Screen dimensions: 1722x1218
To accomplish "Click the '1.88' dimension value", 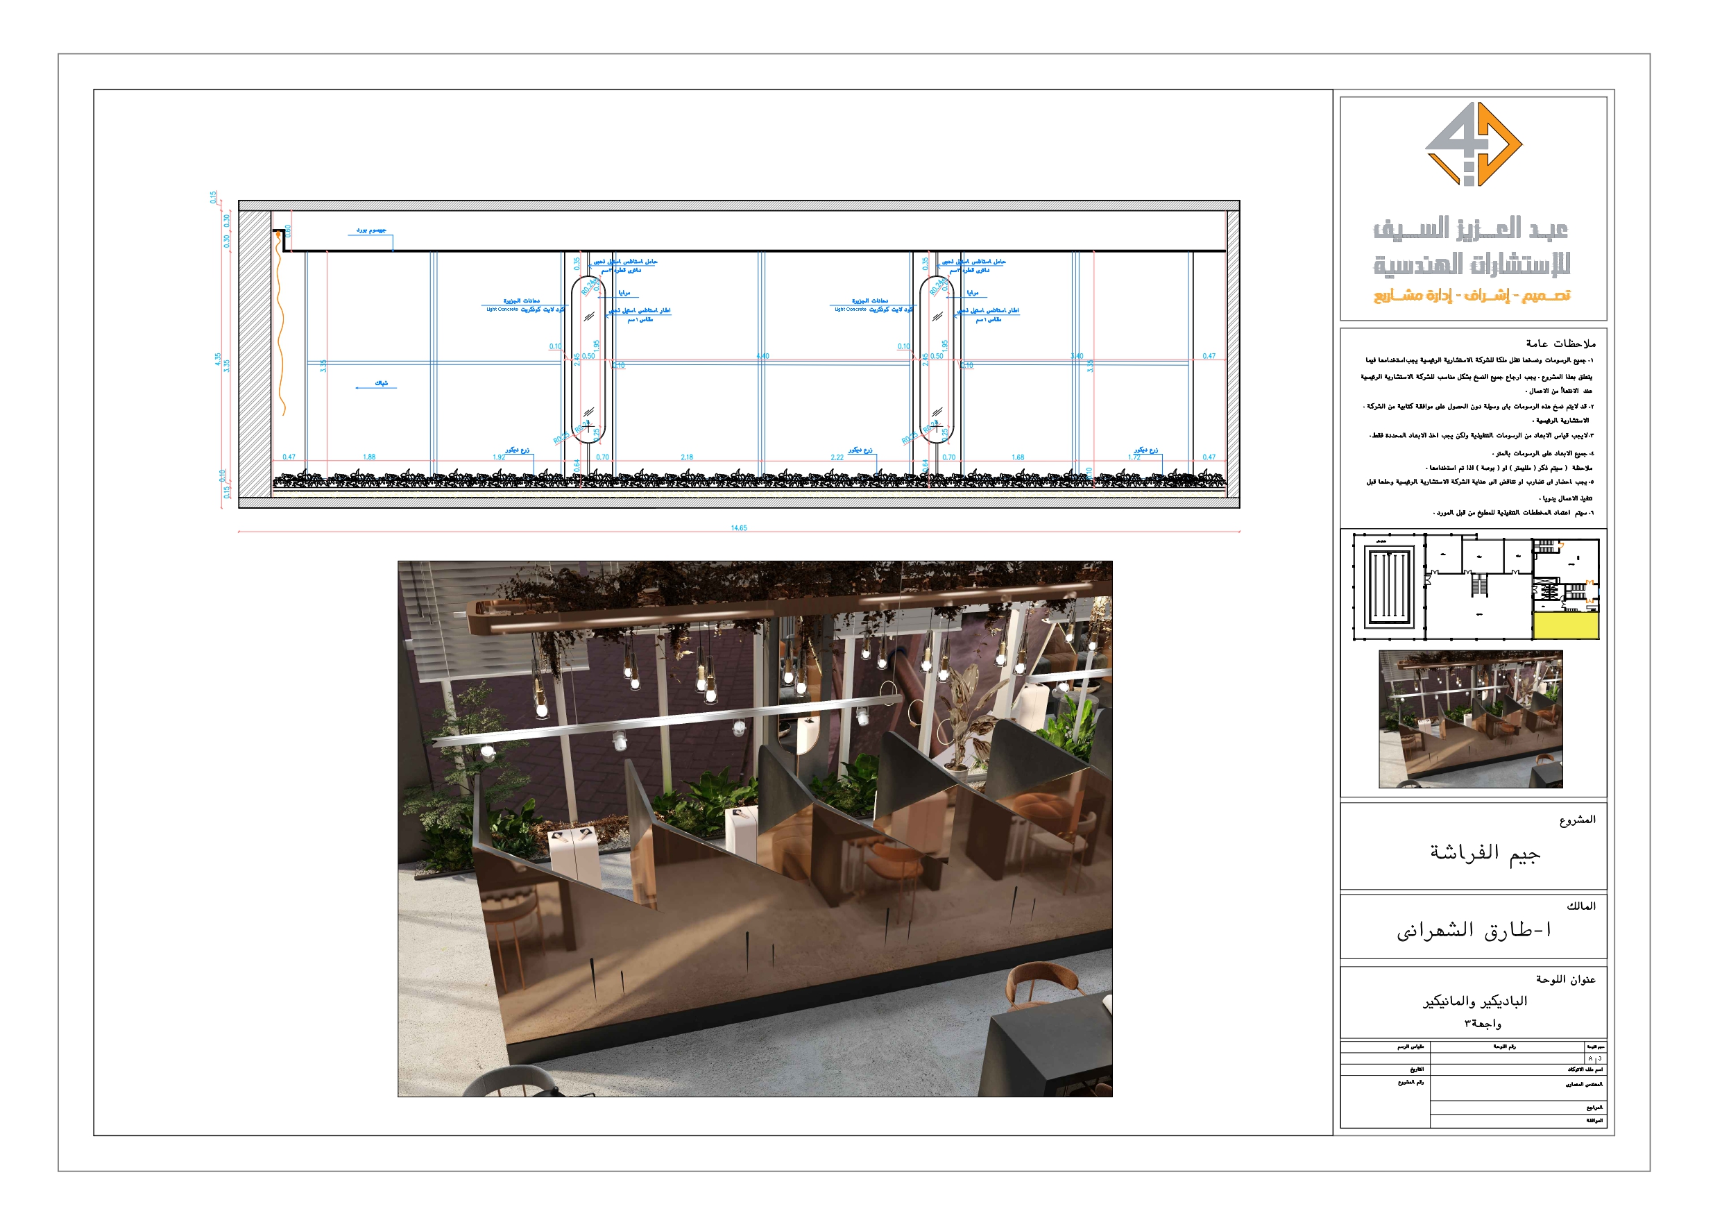I will pyautogui.click(x=369, y=456).
